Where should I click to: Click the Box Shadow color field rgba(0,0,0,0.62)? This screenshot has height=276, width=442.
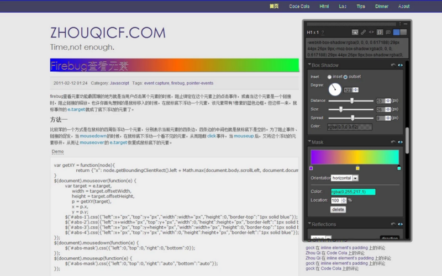pyautogui.click(x=350, y=127)
